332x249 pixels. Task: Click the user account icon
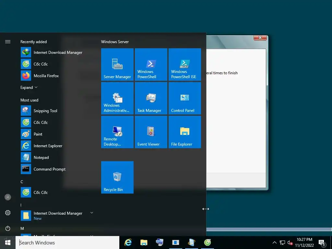point(8,197)
